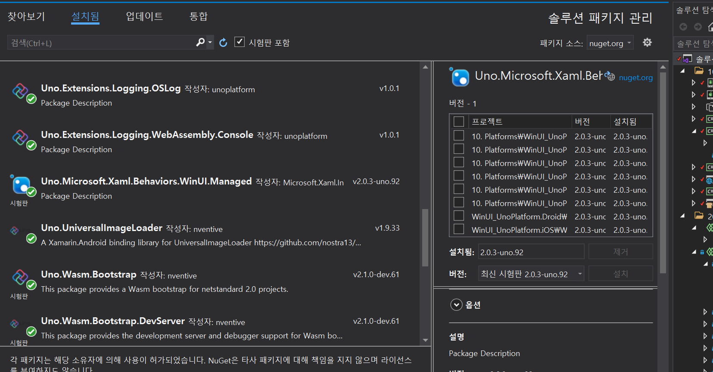Click the first solution folder icon
This screenshot has width=713, height=372.
pyautogui.click(x=699, y=71)
